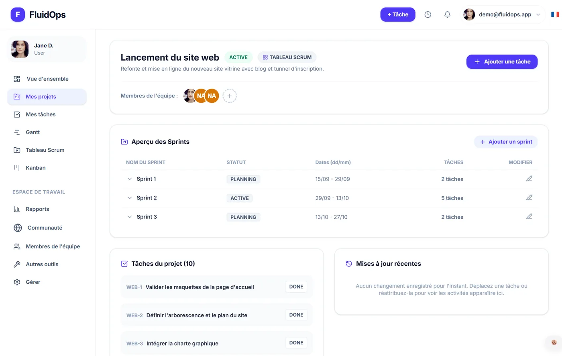Open Autres outils
This screenshot has height=356, width=562.
point(47,264)
